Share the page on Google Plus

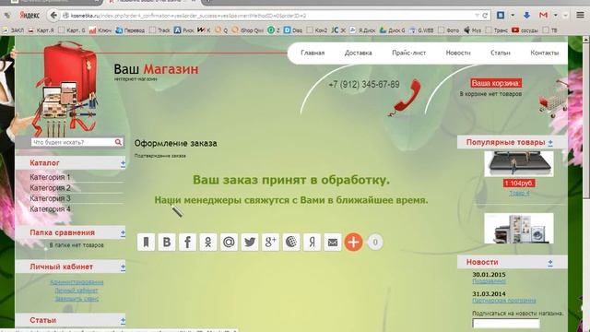pos(270,242)
